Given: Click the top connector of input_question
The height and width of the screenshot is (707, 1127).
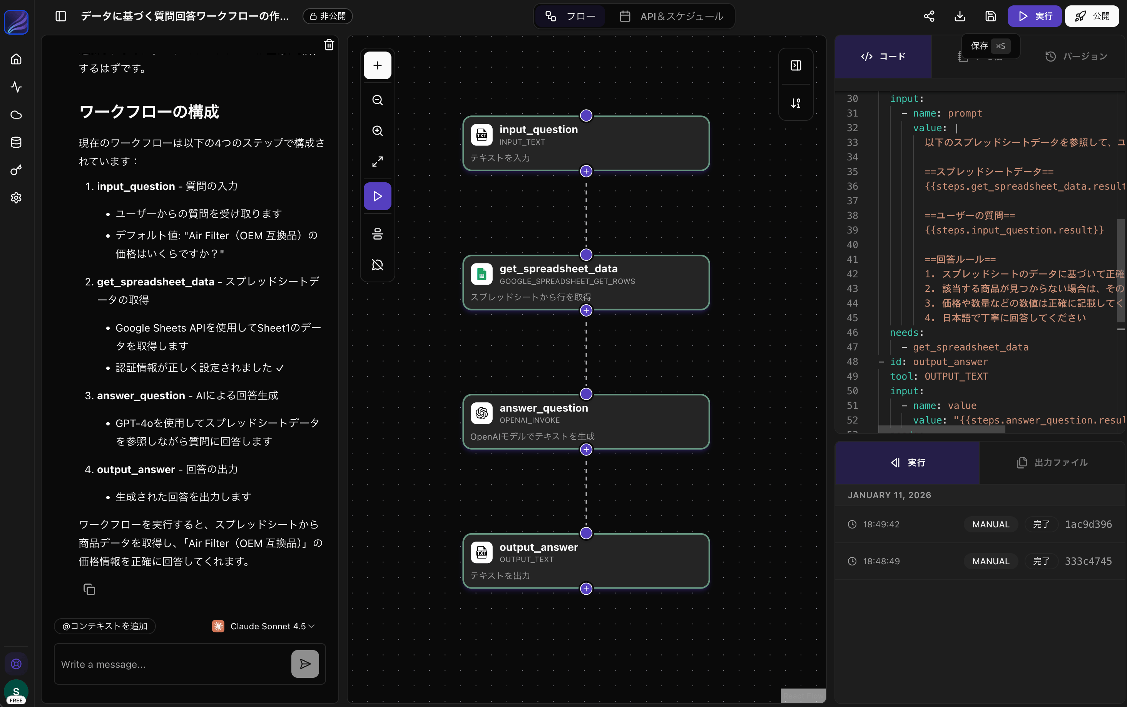Looking at the screenshot, I should [x=586, y=115].
